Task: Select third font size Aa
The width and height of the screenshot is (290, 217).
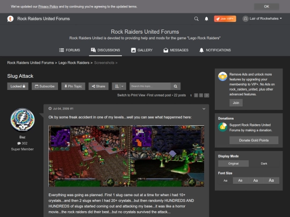Action: (256, 181)
